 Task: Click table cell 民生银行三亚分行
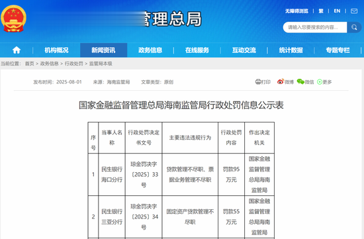pos(112,216)
